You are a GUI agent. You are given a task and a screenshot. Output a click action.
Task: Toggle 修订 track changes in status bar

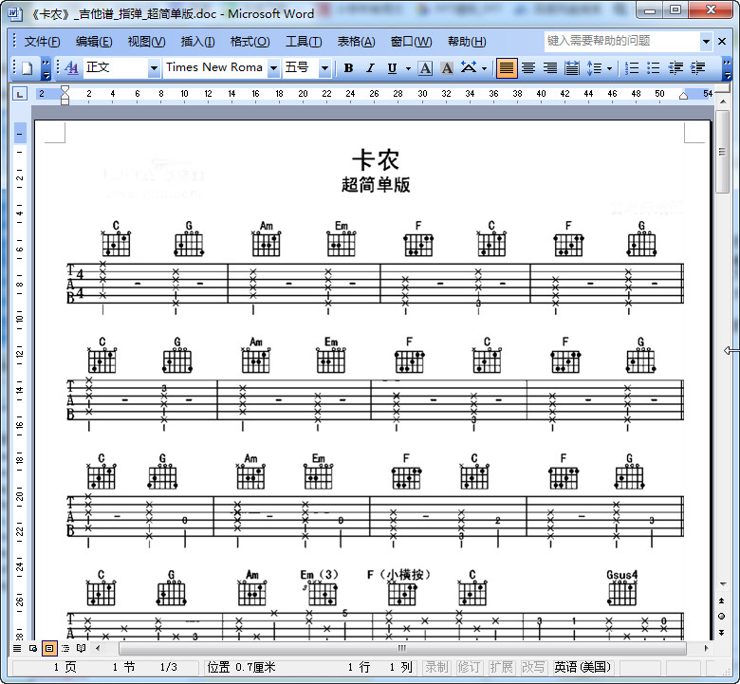pos(468,667)
